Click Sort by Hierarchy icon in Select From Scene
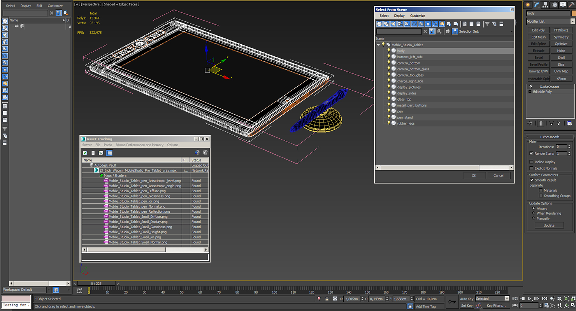Image resolution: width=576 pixels, height=311 pixels. (x=455, y=31)
